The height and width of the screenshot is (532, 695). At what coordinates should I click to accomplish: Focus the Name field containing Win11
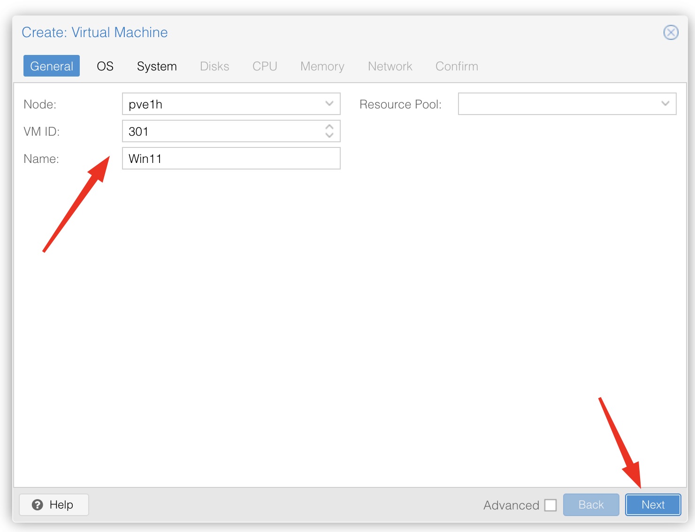tap(231, 159)
